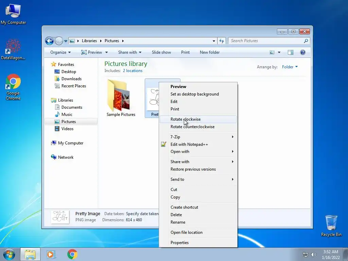Click the Libraries breadcrumb in address bar
The width and height of the screenshot is (348, 261).
[89, 41]
